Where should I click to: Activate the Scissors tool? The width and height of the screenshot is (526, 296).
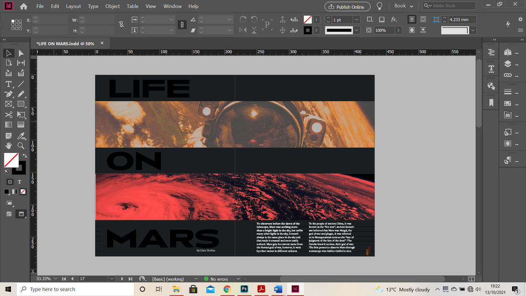[x=9, y=114]
